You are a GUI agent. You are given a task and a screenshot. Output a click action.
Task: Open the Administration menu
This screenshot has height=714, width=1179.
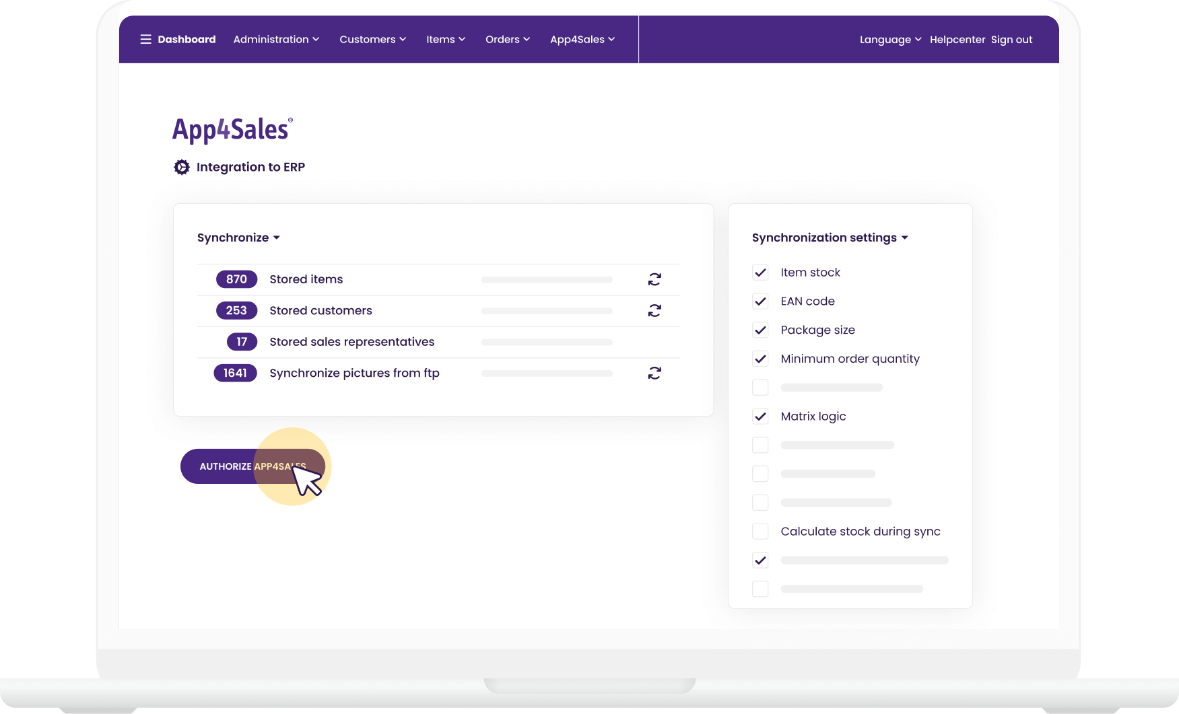(276, 40)
